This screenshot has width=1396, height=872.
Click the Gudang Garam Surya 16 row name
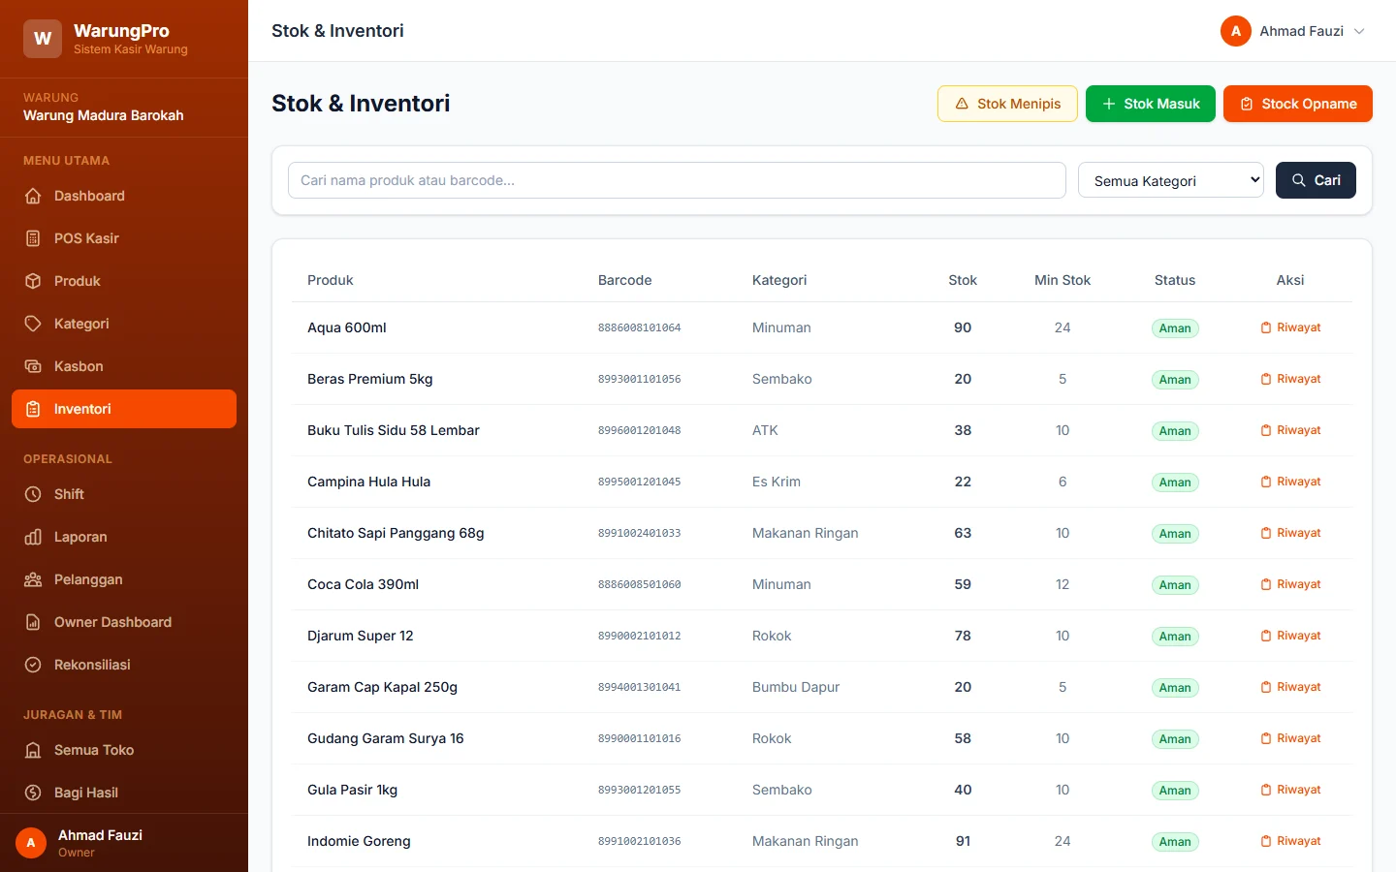386,738
